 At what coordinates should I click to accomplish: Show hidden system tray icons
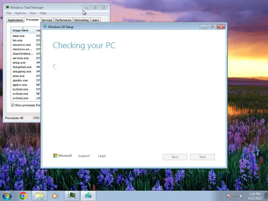(222, 196)
